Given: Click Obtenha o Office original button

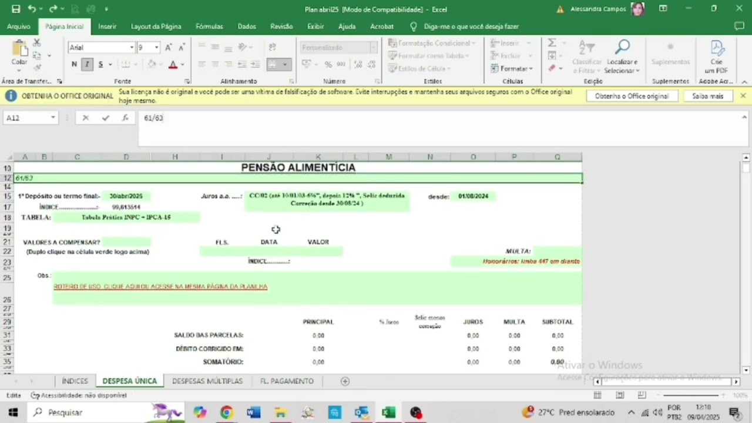Looking at the screenshot, I should pyautogui.click(x=632, y=96).
